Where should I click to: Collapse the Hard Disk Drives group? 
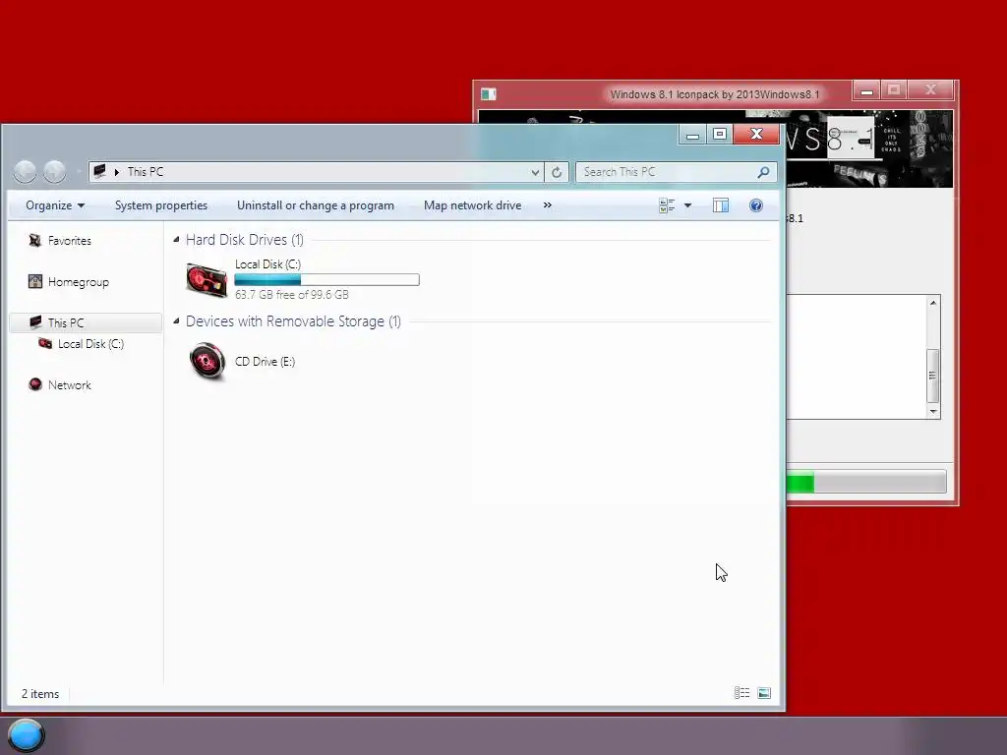[176, 240]
